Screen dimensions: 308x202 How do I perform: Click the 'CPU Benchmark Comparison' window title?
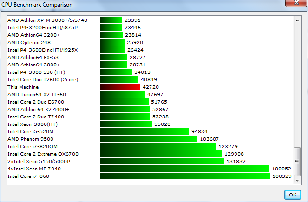[x=37, y=4]
